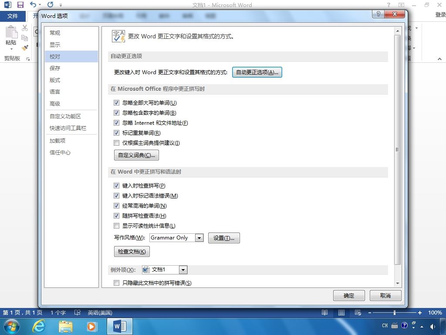Select 高级 category in options list
Screen dimensions: 446x335
tap(71, 104)
